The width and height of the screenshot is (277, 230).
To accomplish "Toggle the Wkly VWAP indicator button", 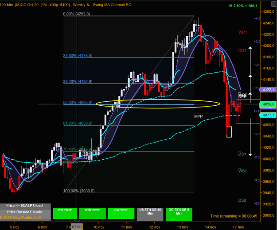I will (x=93, y=214).
